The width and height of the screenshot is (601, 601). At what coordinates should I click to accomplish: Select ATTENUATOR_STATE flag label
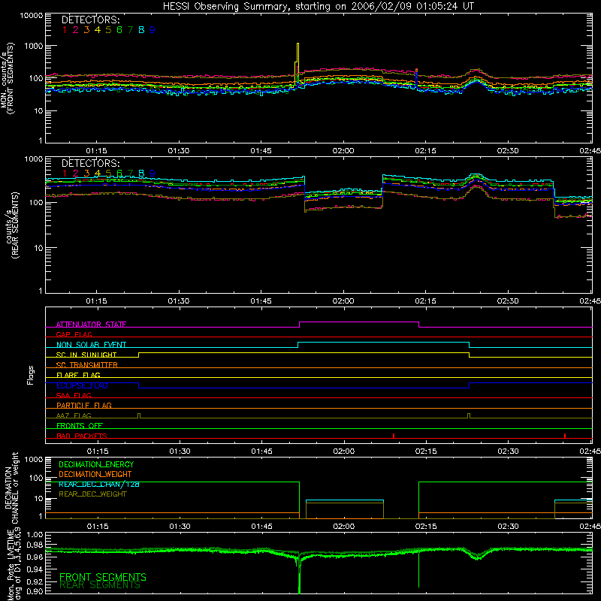point(91,325)
